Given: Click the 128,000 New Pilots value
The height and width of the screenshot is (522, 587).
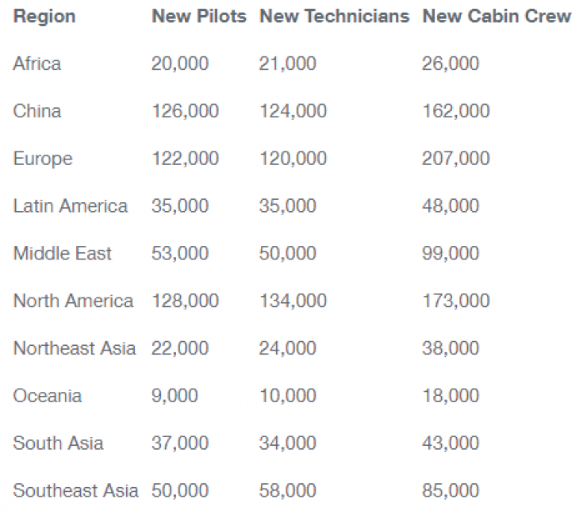Looking at the screenshot, I should (185, 301).
